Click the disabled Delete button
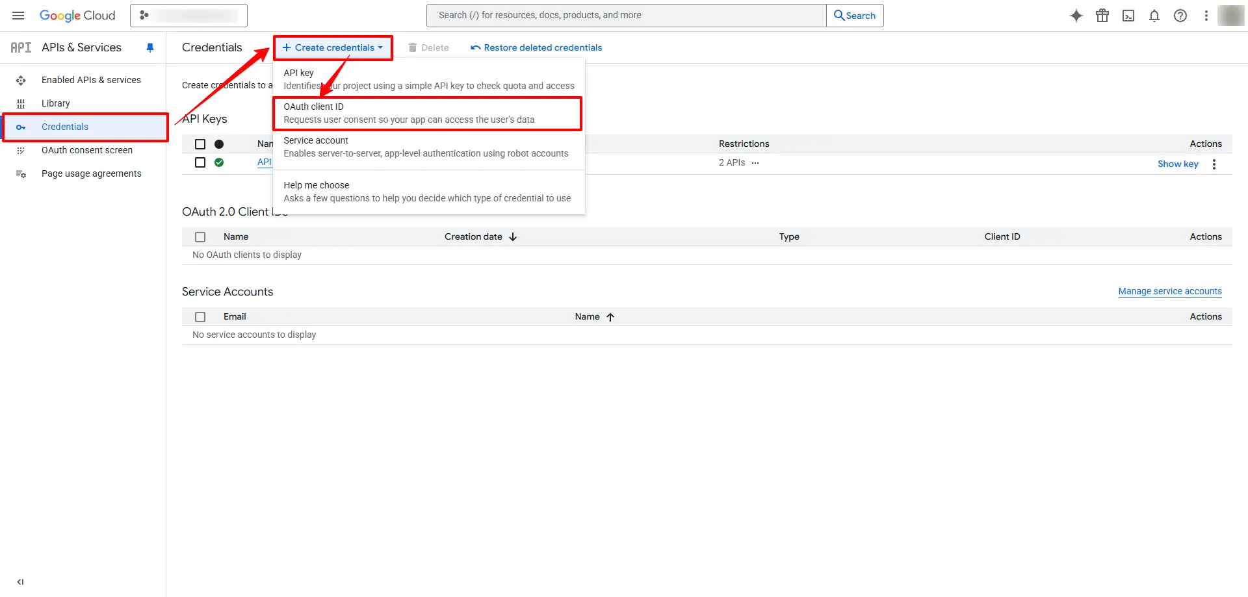This screenshot has width=1248, height=597. point(428,47)
